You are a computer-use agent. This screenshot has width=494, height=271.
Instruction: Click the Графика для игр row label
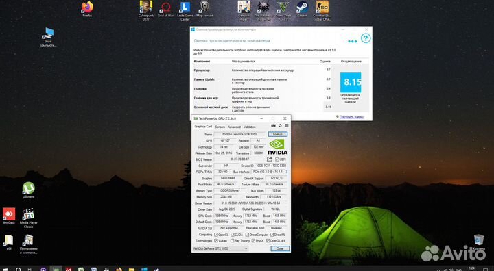click(x=206, y=98)
